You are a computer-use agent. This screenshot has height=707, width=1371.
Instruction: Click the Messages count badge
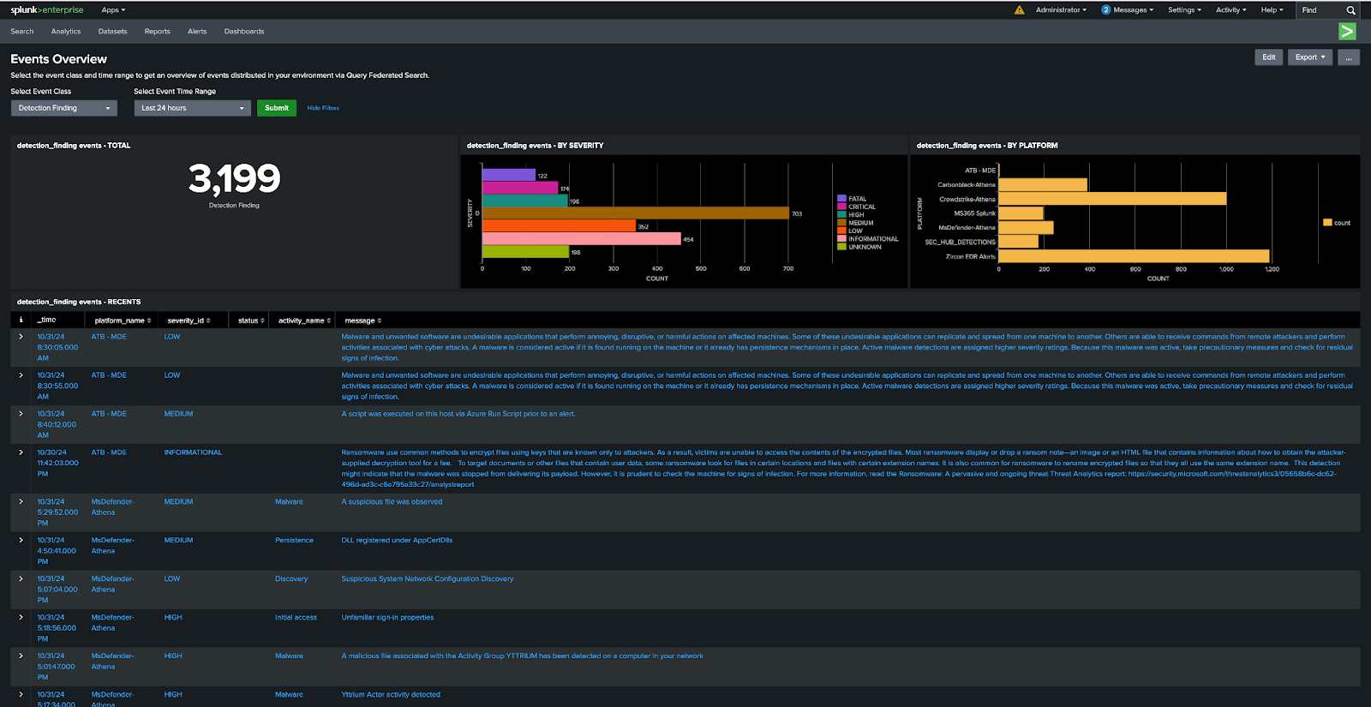[1105, 10]
